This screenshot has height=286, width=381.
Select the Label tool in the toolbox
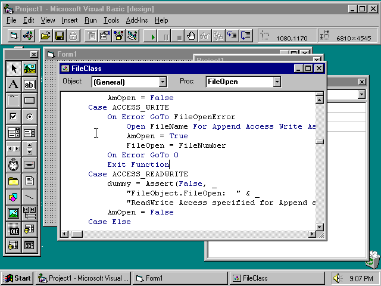click(x=14, y=85)
